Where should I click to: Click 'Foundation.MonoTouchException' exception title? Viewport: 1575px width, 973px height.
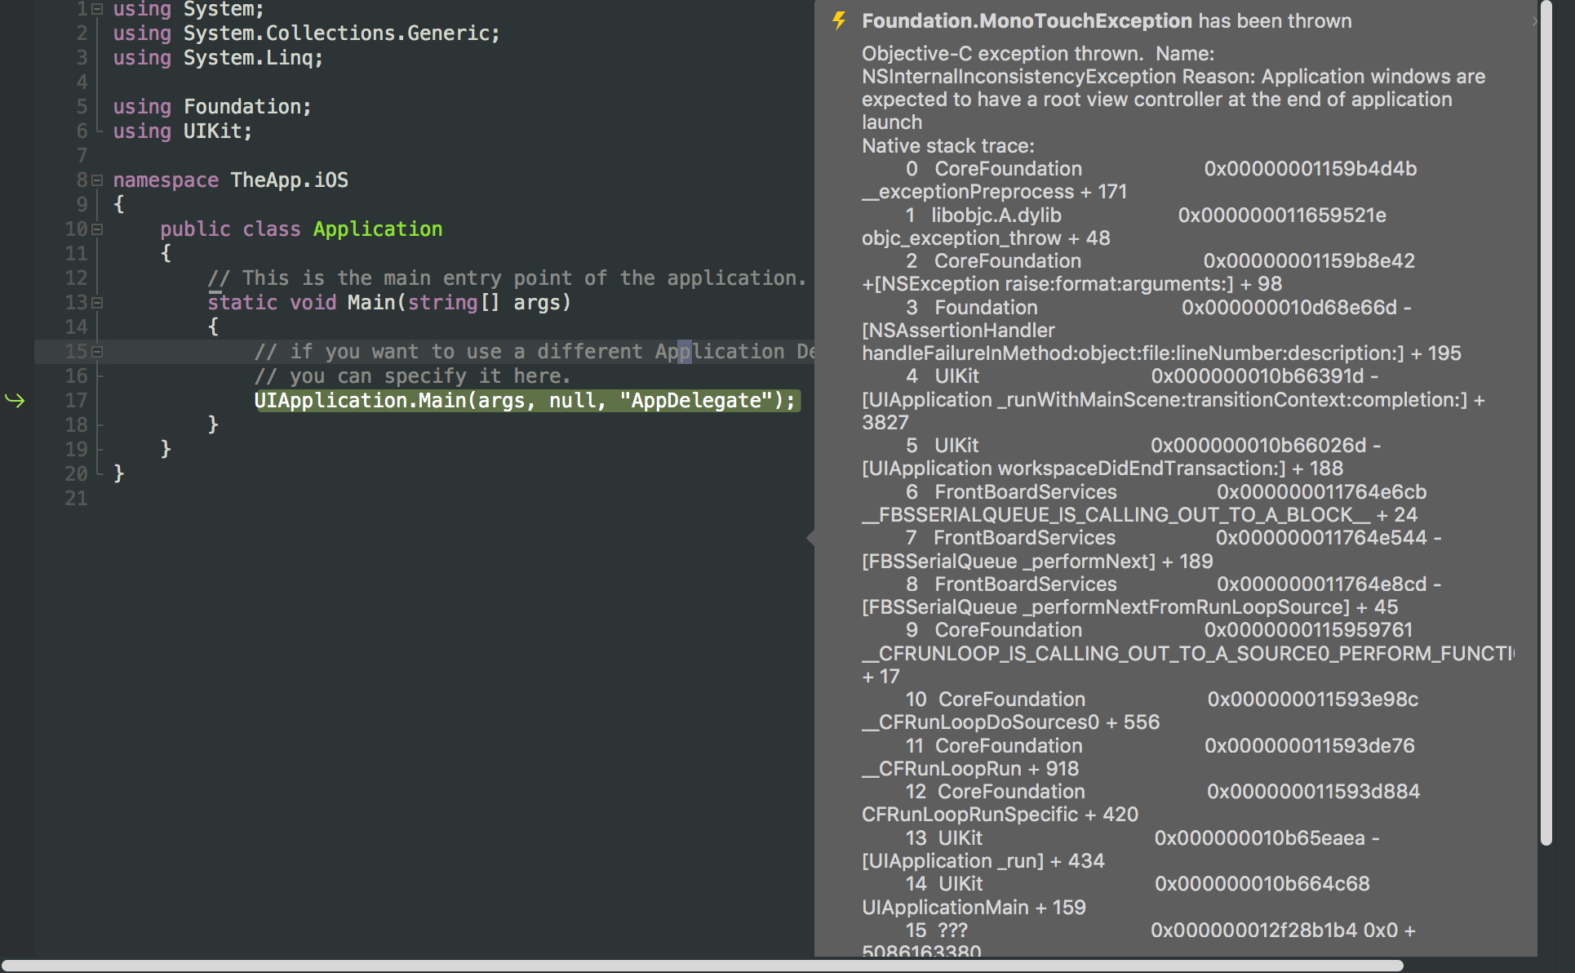point(1027,21)
